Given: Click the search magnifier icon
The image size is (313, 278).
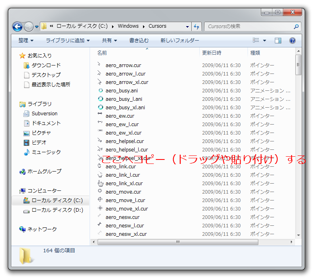Looking at the screenshot, I should point(296,27).
